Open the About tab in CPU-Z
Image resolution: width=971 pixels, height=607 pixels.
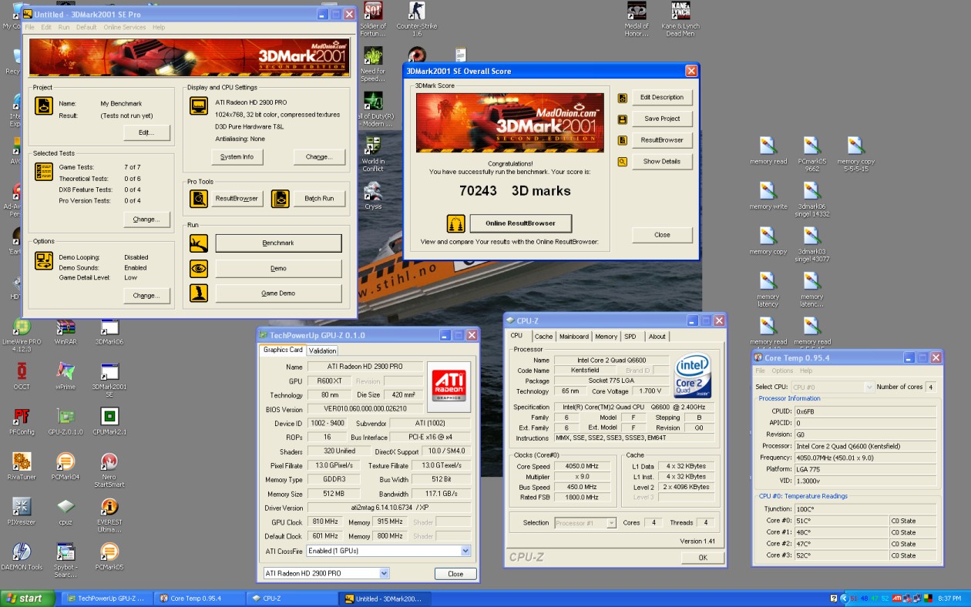coord(657,337)
